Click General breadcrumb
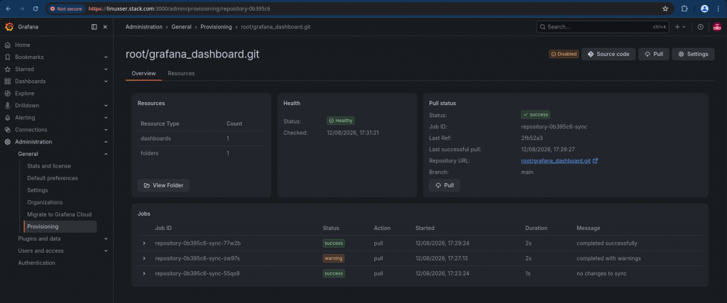This screenshot has height=303, width=727. pos(181,27)
